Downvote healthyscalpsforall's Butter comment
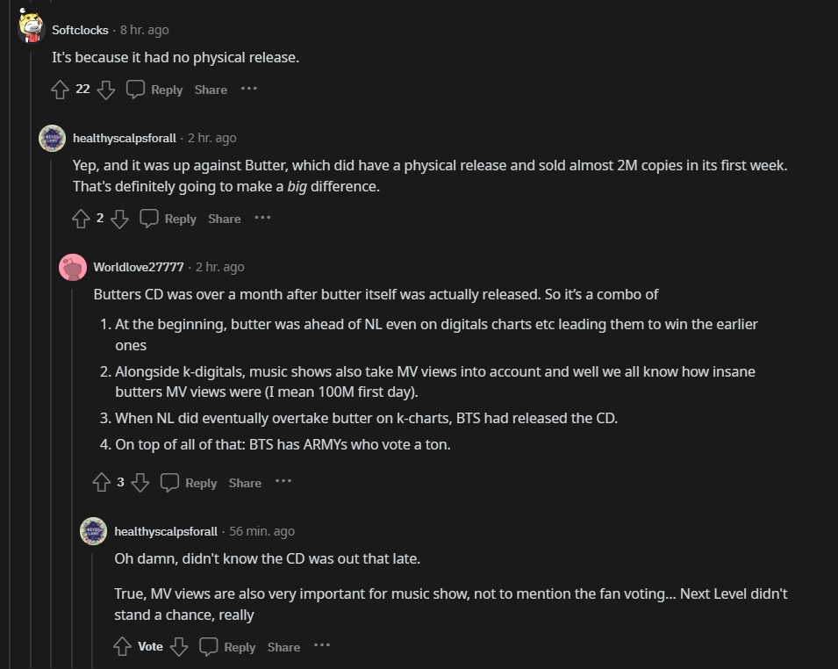Screen dimensions: 838x669 120,219
